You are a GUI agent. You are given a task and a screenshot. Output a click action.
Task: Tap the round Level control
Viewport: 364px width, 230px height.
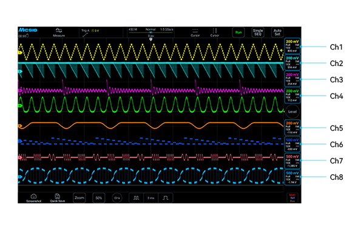point(292,111)
